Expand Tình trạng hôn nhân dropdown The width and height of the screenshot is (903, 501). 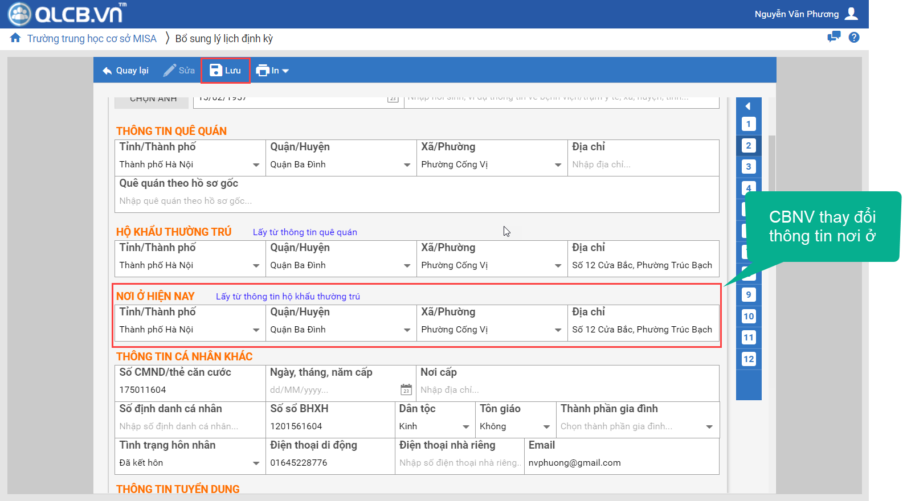pyautogui.click(x=256, y=463)
